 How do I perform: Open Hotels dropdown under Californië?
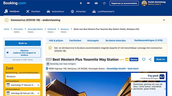51,32
